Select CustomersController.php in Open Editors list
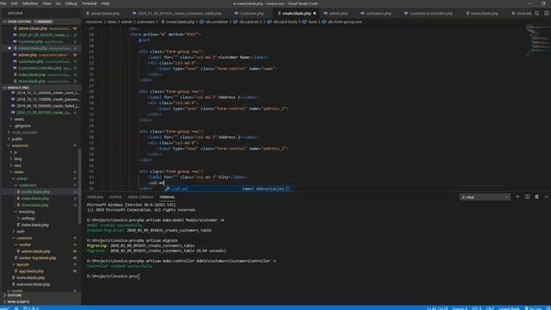 pyautogui.click(x=40, y=68)
